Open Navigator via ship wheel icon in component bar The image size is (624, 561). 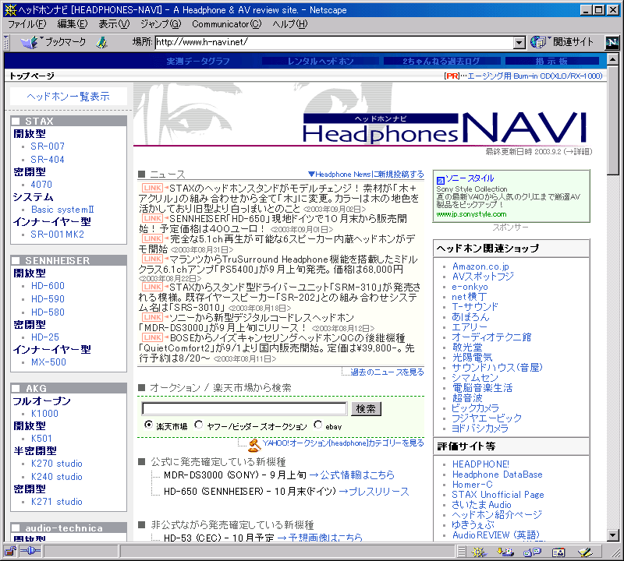(x=479, y=552)
